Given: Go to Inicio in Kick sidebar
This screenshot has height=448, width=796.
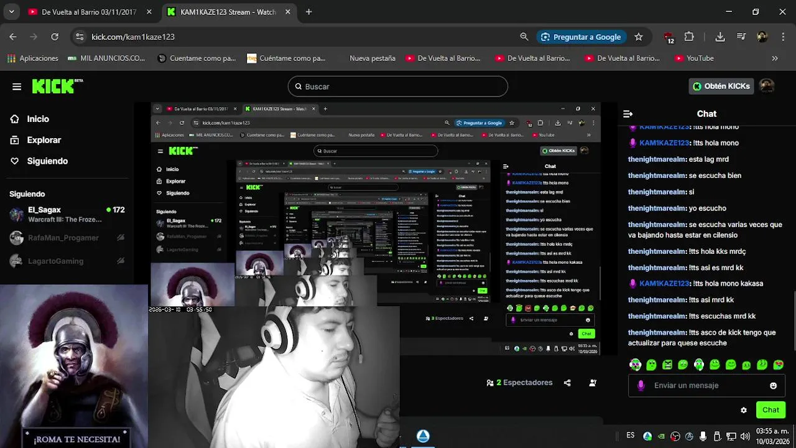Looking at the screenshot, I should (29, 119).
